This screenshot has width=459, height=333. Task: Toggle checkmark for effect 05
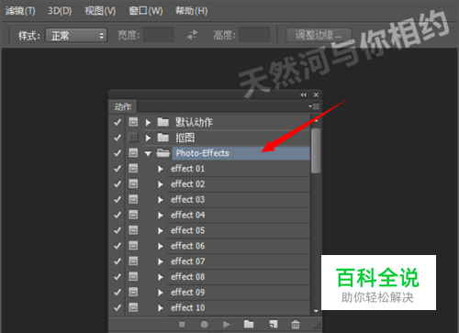118,230
